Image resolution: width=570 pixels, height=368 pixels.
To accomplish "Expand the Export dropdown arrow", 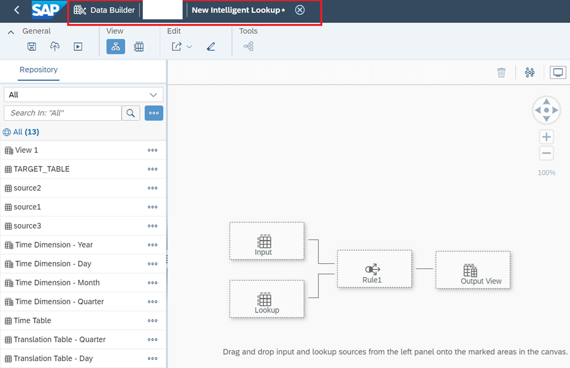I will point(190,47).
